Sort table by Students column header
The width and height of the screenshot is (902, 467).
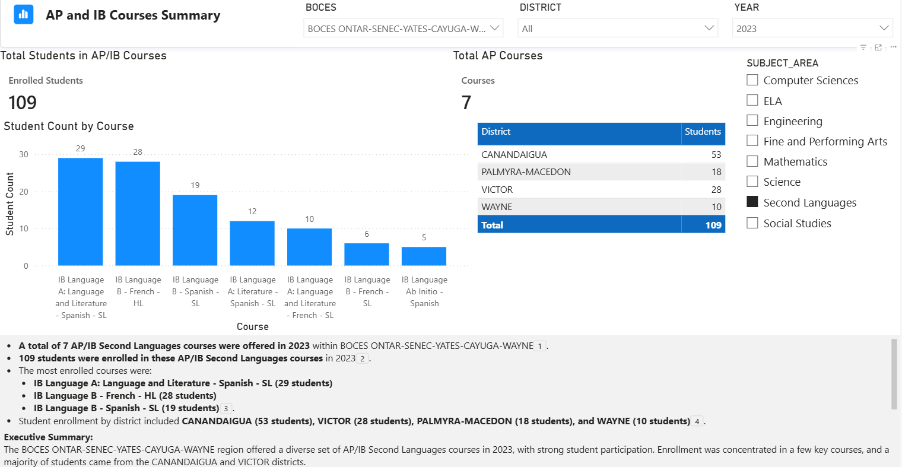[x=703, y=132]
